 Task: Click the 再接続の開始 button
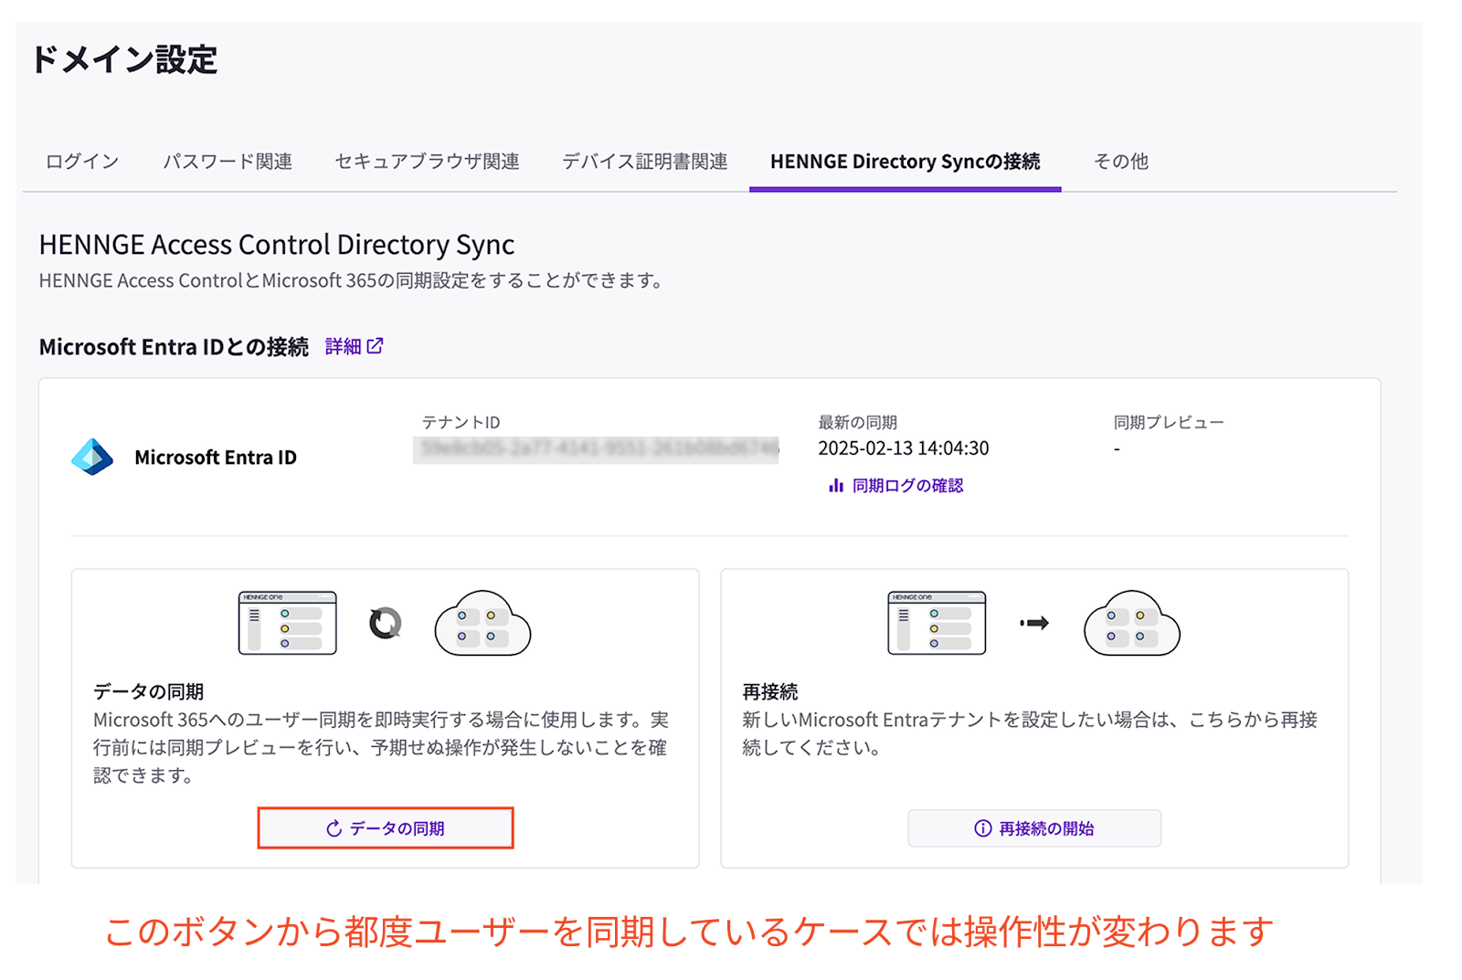(1034, 828)
